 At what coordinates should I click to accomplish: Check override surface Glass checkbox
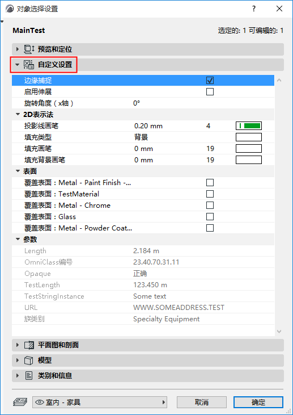click(x=210, y=217)
